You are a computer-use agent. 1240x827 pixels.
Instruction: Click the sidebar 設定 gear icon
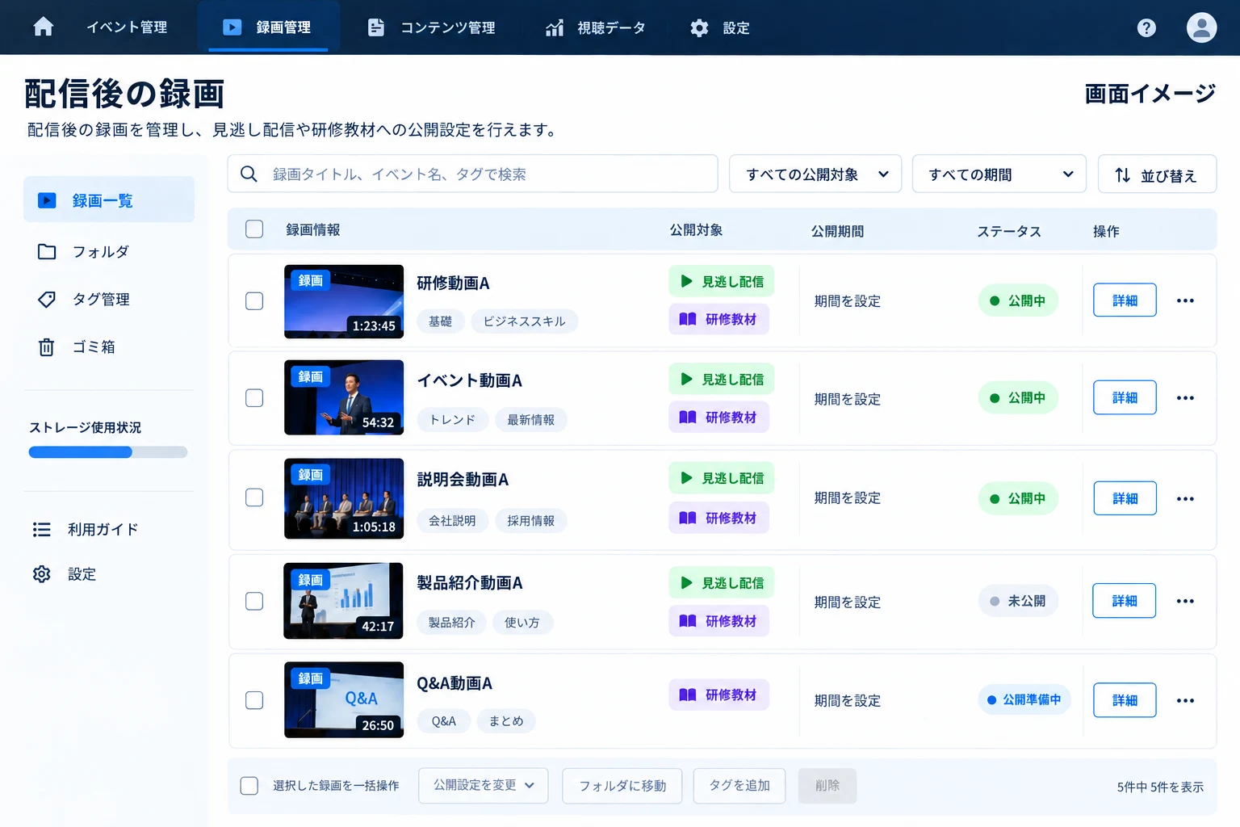point(42,574)
